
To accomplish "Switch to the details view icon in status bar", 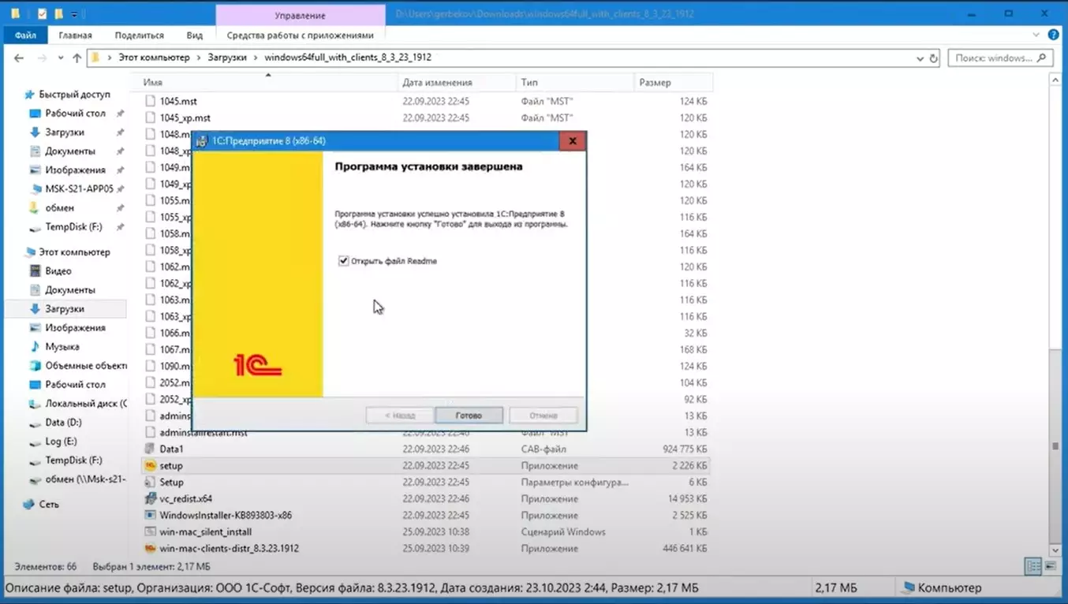I will coord(1033,566).
